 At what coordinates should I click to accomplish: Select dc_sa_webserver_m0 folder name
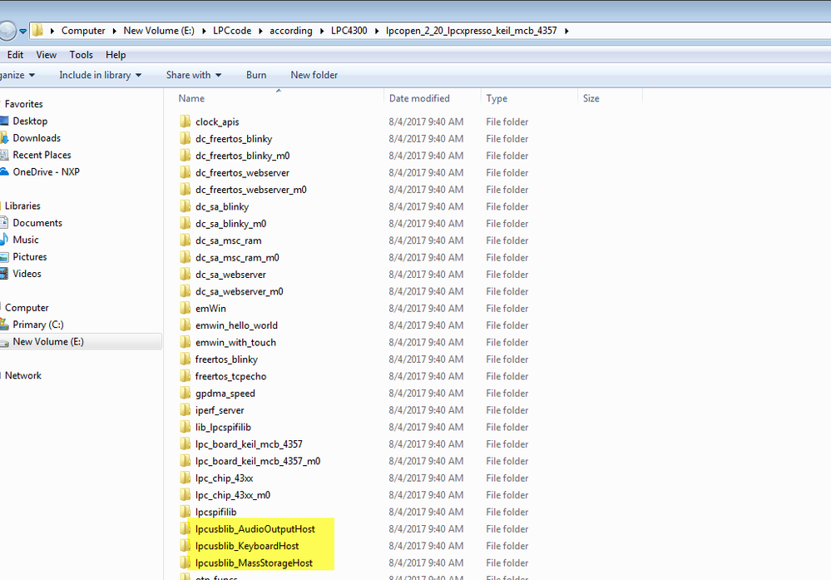[239, 291]
